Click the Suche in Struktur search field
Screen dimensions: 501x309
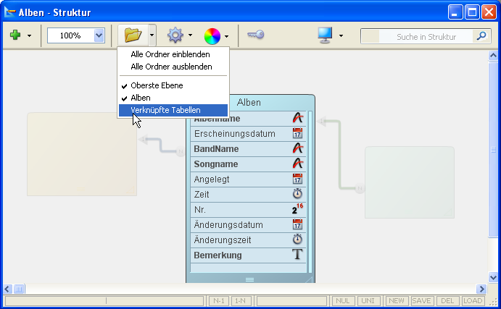click(426, 36)
